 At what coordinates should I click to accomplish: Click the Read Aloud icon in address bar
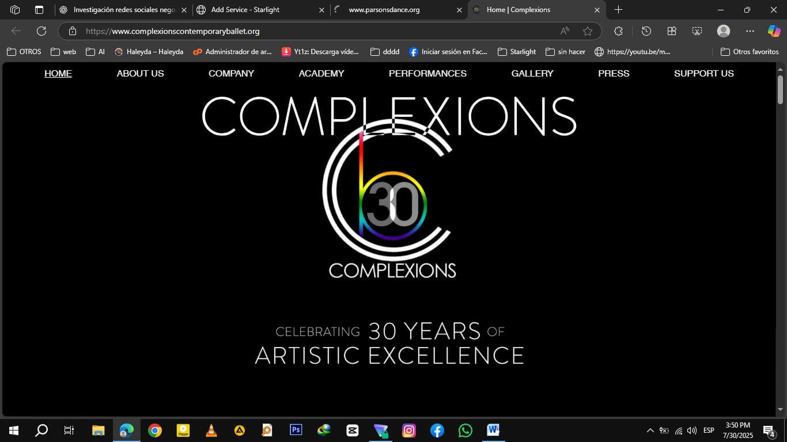coord(565,31)
